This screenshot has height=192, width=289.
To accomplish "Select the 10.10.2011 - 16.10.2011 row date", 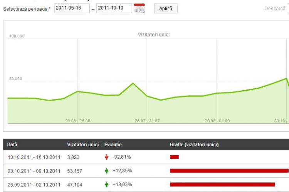I will (x=34, y=157).
